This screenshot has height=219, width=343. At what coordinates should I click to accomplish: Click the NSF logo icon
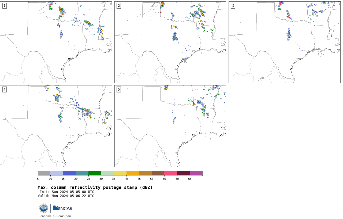43,208
